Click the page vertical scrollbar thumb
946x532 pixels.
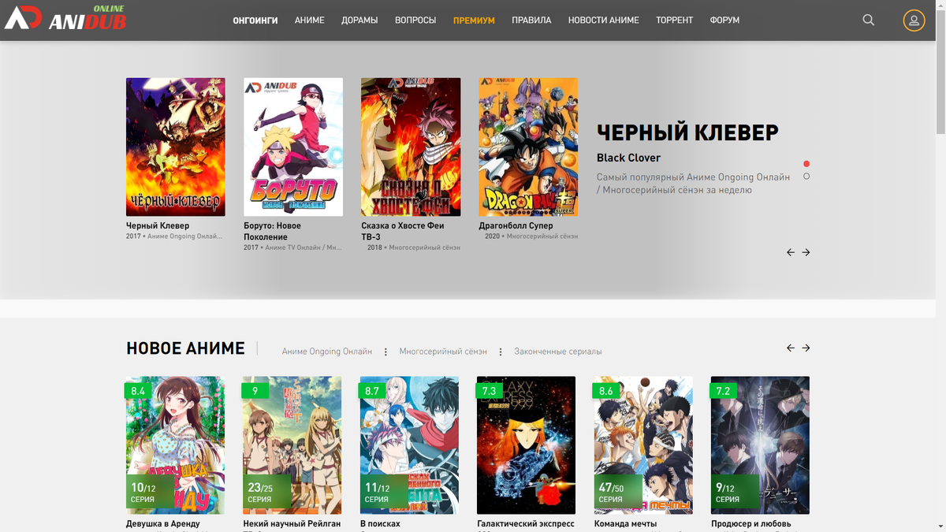click(x=940, y=71)
